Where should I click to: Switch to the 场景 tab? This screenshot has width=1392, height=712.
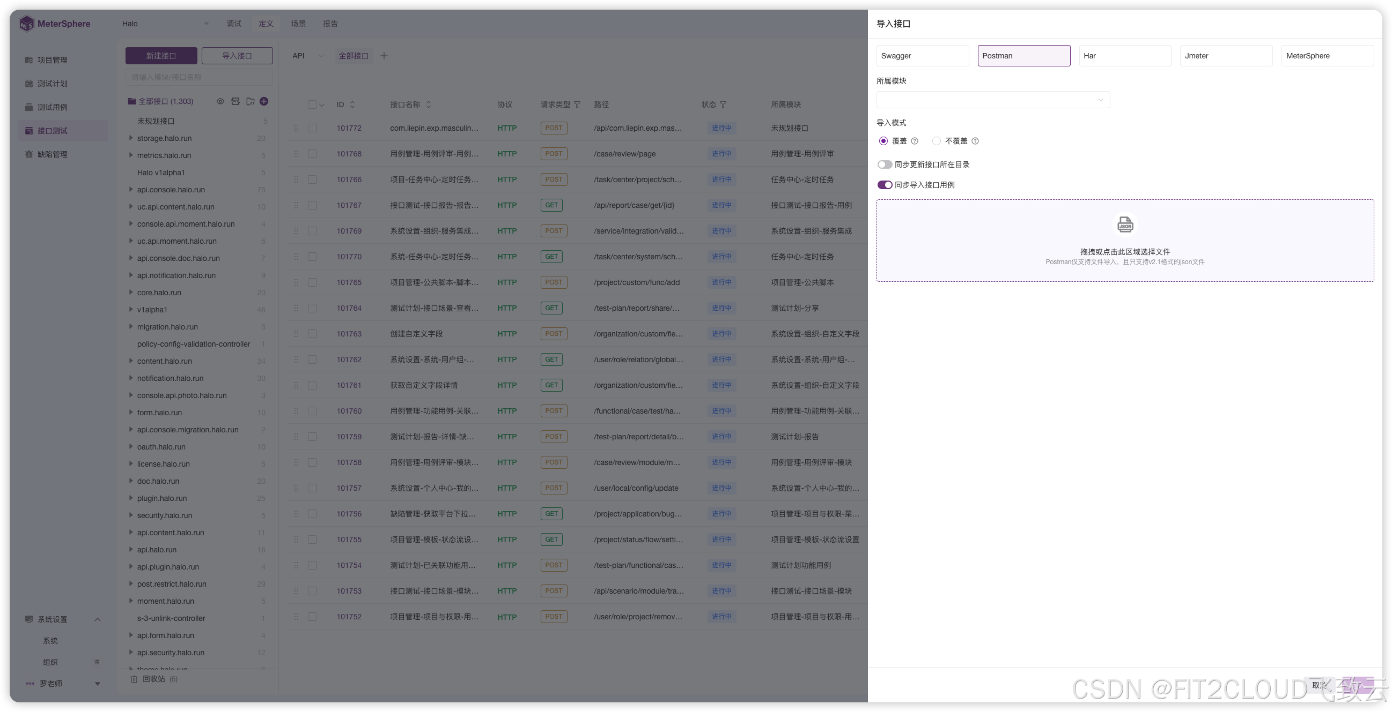point(298,24)
